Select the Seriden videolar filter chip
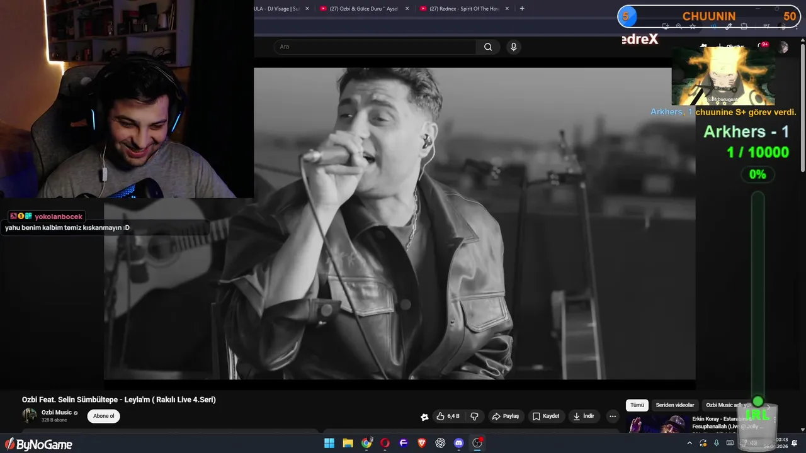Viewport: 806px width, 453px height. (675, 405)
